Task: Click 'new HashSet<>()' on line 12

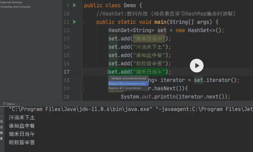Action: coord(198,30)
